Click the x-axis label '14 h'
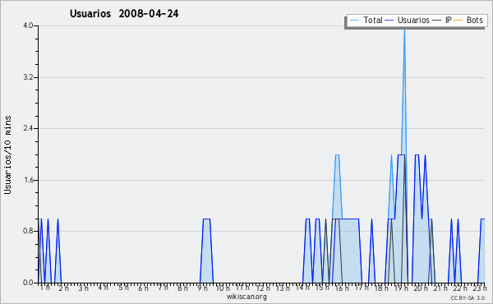This screenshot has width=493, height=304. (x=302, y=288)
